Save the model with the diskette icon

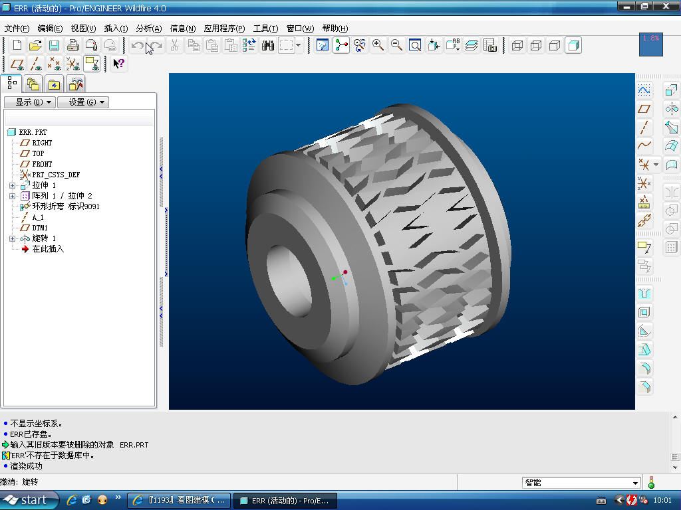point(55,45)
